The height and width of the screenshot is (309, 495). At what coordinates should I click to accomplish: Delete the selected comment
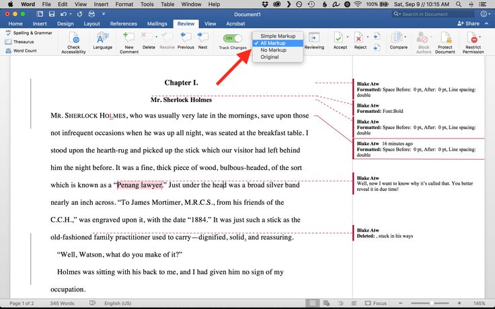coord(147,40)
